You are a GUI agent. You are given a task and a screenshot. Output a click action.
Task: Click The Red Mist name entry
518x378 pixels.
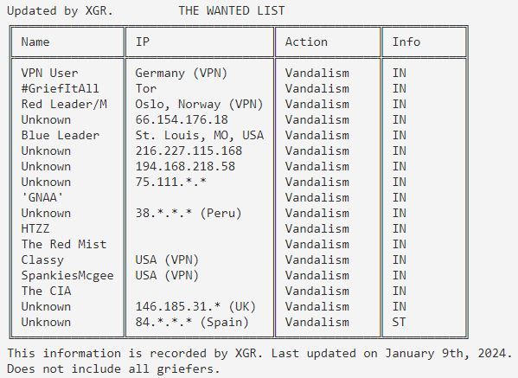point(64,244)
